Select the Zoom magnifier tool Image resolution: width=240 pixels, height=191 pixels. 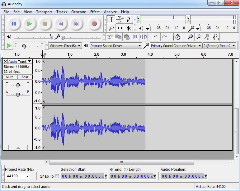click(x=111, y=28)
